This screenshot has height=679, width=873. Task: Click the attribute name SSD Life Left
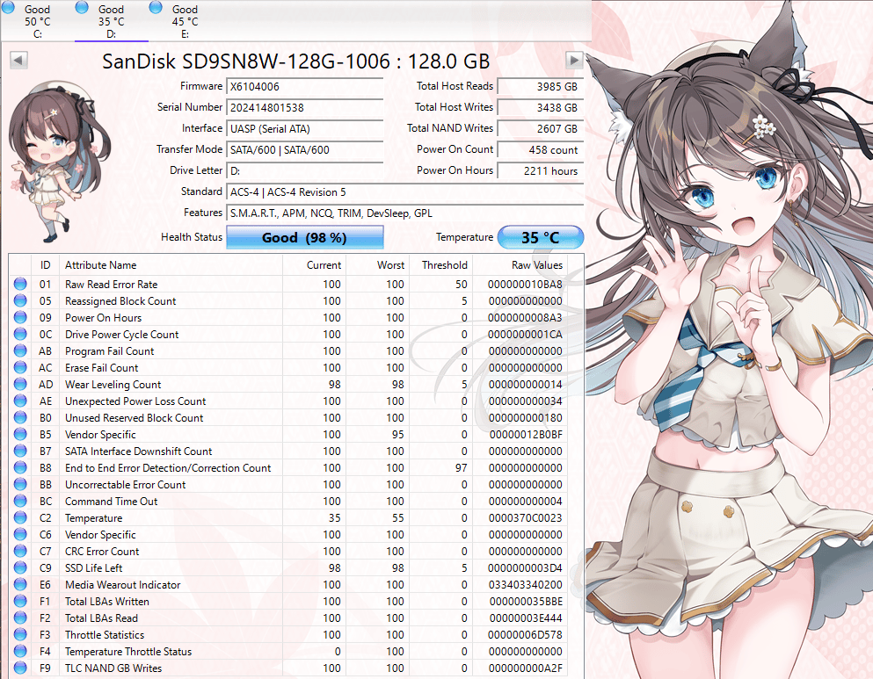pos(93,567)
